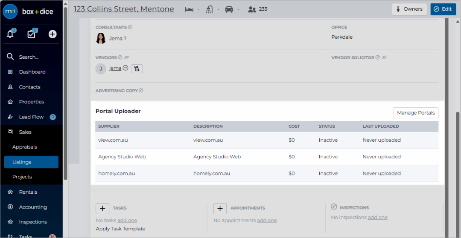The image size is (461, 238).
Task: Open the notifications bell icon
Action: click(x=10, y=34)
